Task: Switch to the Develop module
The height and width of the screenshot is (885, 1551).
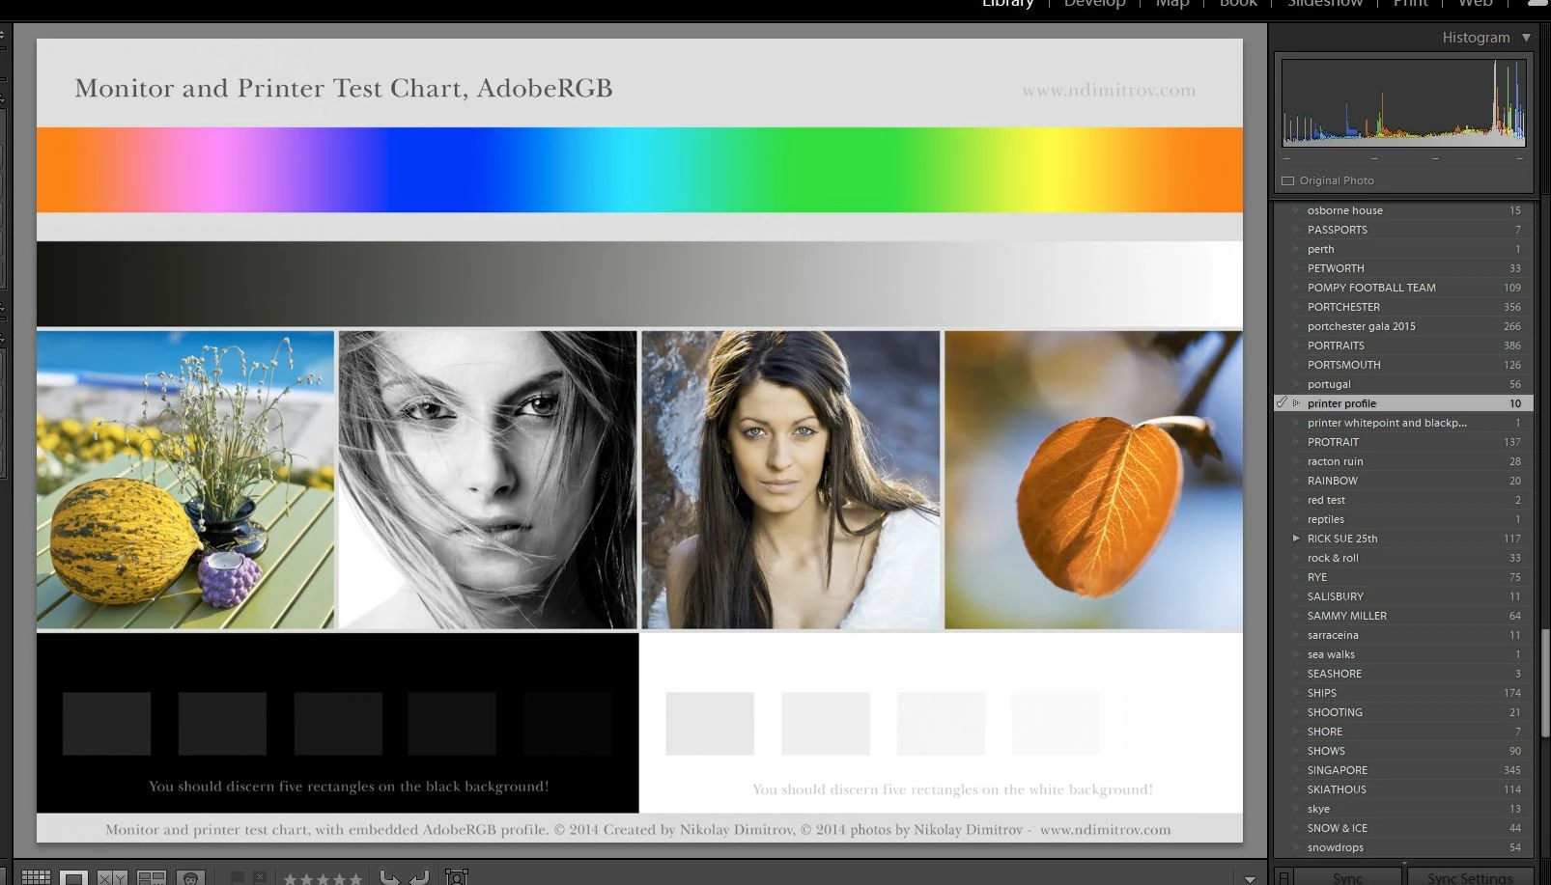Action: [1094, 3]
